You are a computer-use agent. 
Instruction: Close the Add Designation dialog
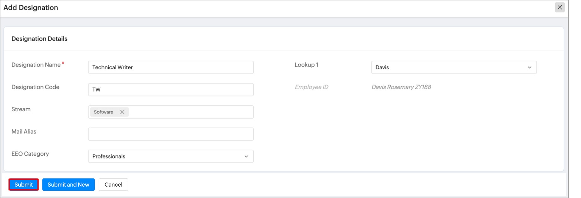(x=560, y=7)
